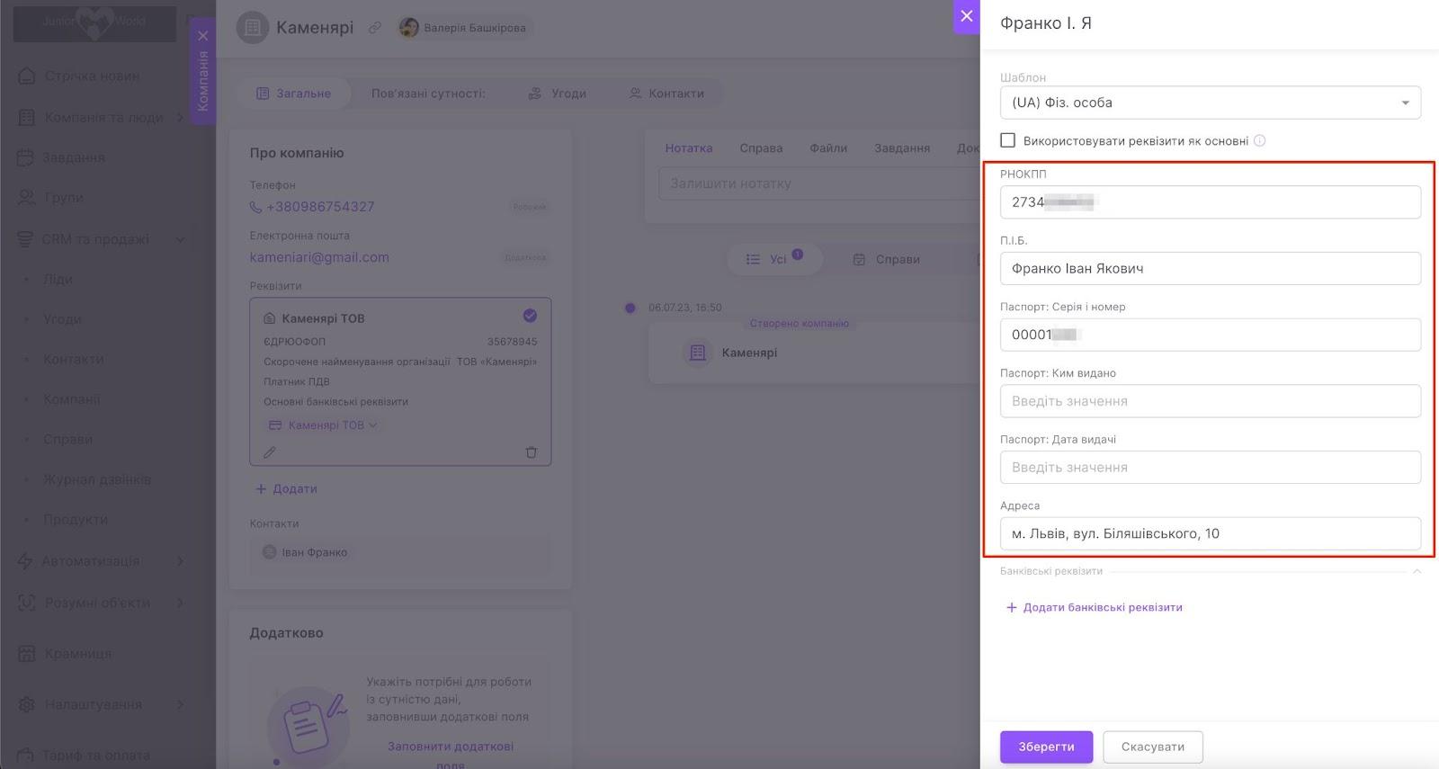The height and width of the screenshot is (769, 1439).
Task: Expand Розумні об'єкти sidebar section
Action: coord(97,603)
